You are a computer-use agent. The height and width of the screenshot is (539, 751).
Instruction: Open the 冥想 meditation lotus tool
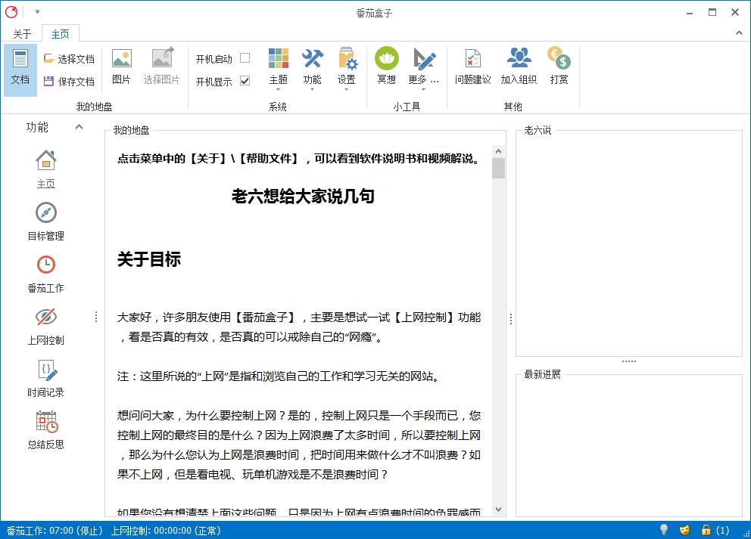click(x=386, y=66)
